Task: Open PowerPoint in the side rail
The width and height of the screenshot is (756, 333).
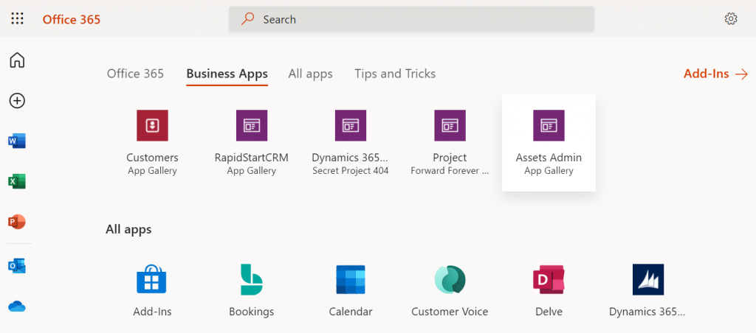Action: point(17,222)
